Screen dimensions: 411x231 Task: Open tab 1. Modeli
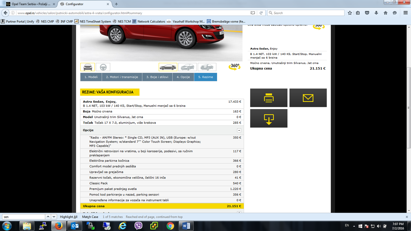[x=91, y=77]
